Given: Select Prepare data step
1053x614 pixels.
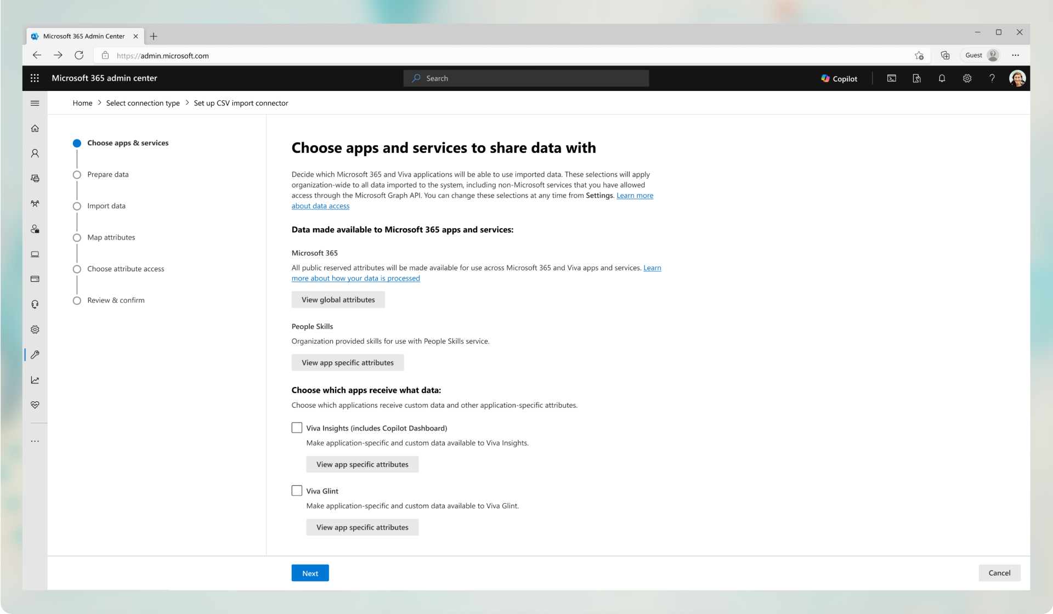Looking at the screenshot, I should click(101, 174).
